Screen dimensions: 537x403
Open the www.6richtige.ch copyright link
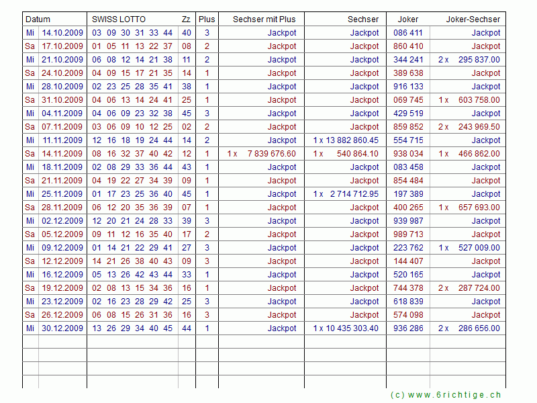[x=446, y=395]
